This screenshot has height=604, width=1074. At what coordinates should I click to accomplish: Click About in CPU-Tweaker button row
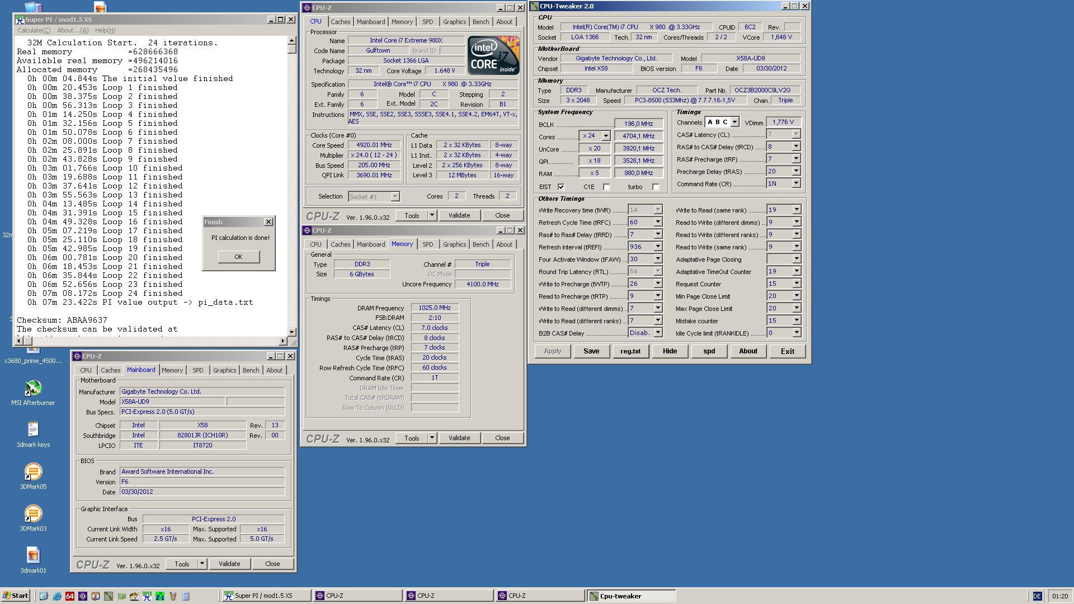tap(748, 351)
